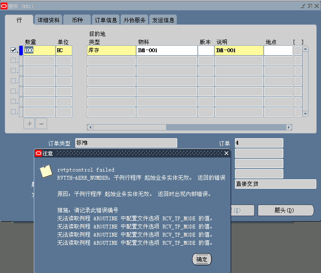Image resolution: width=321 pixels, height=273 pixels.
Task: Click the right arrow of the horizontal scrollbar
Action: coord(289,127)
